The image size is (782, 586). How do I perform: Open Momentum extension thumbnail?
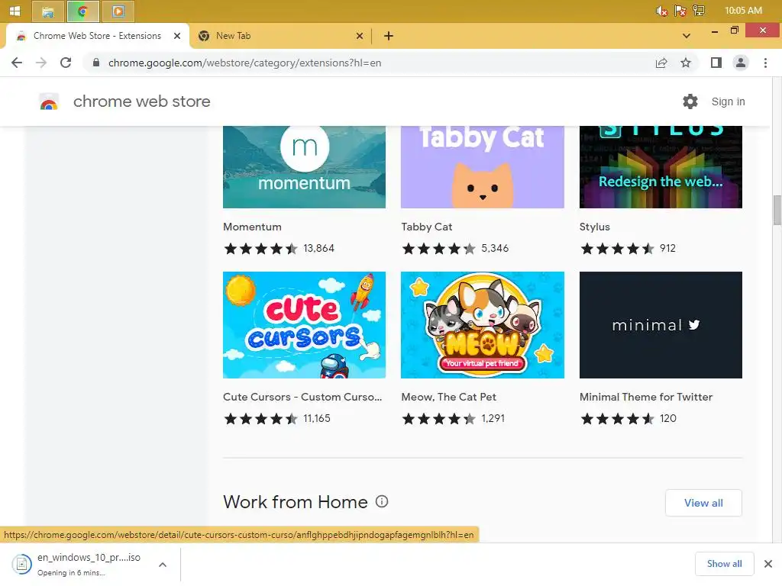(x=304, y=167)
